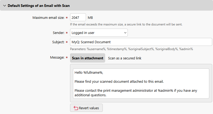
Task: Click the Maximum email size input field
Action: pos(78,17)
